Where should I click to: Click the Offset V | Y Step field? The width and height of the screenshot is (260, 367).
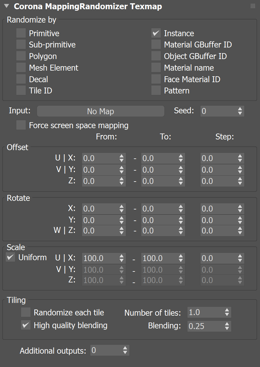219,170
